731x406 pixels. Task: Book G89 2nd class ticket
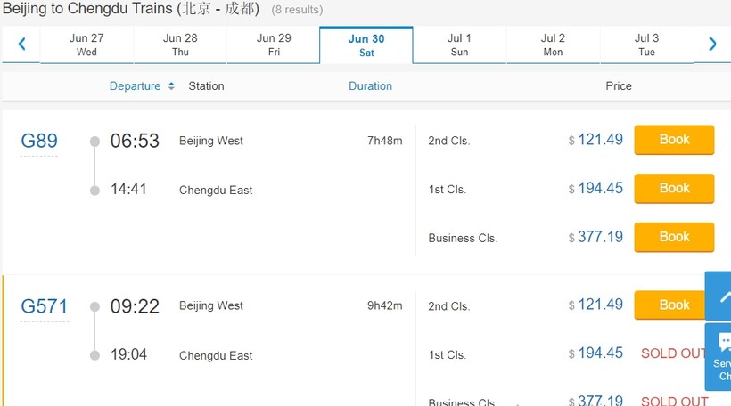674,140
